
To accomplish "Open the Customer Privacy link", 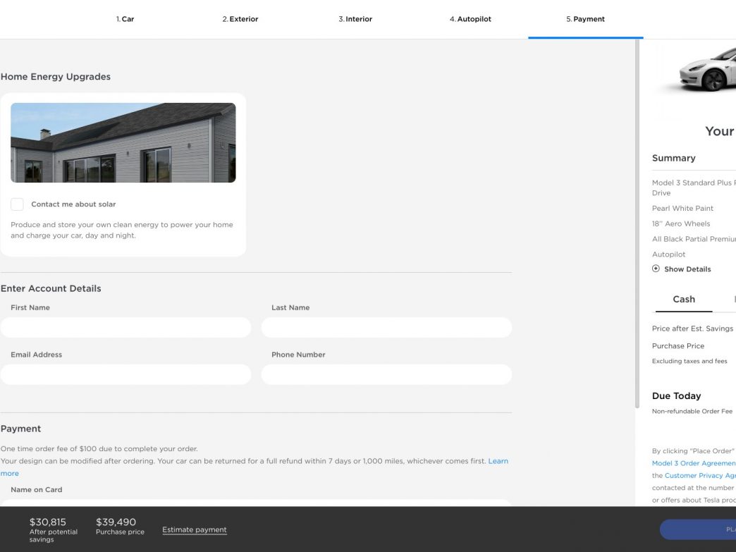I will point(700,475).
